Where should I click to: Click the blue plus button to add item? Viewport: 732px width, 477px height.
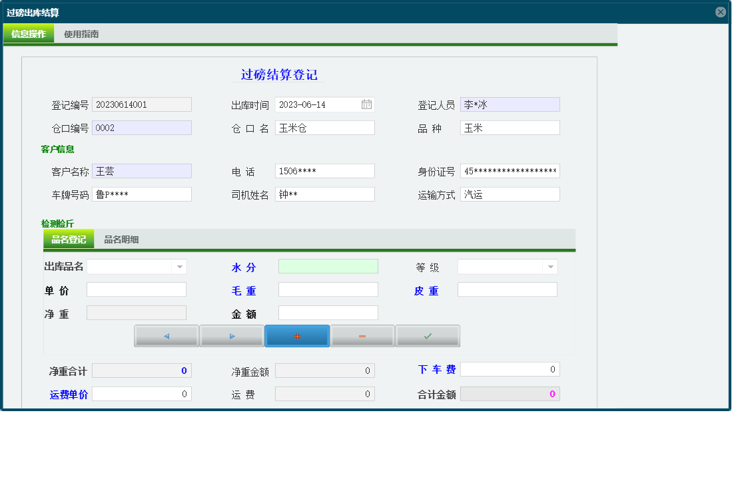tap(296, 336)
